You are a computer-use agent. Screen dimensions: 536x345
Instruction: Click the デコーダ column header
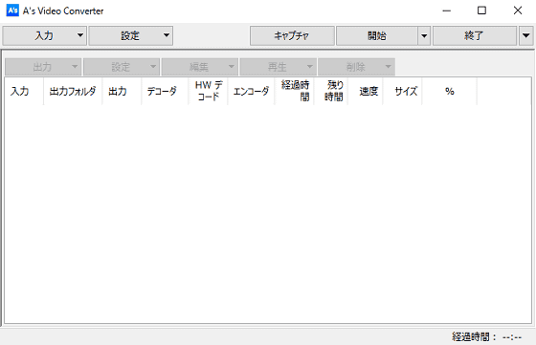click(x=165, y=92)
